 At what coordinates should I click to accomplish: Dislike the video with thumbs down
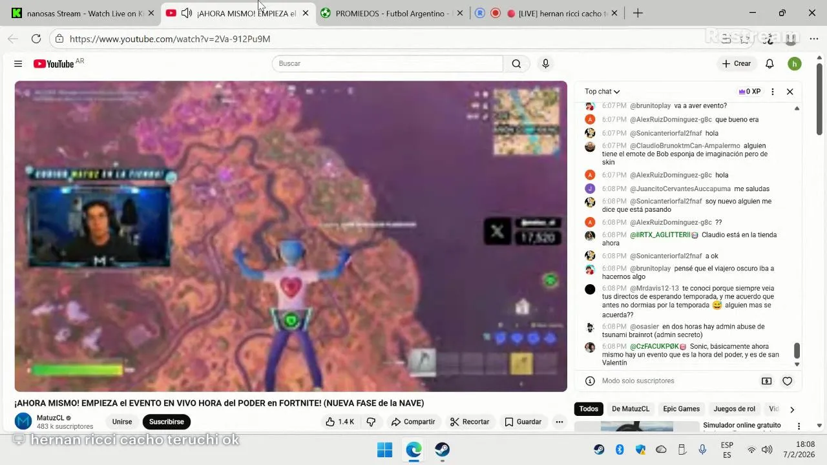(x=371, y=422)
